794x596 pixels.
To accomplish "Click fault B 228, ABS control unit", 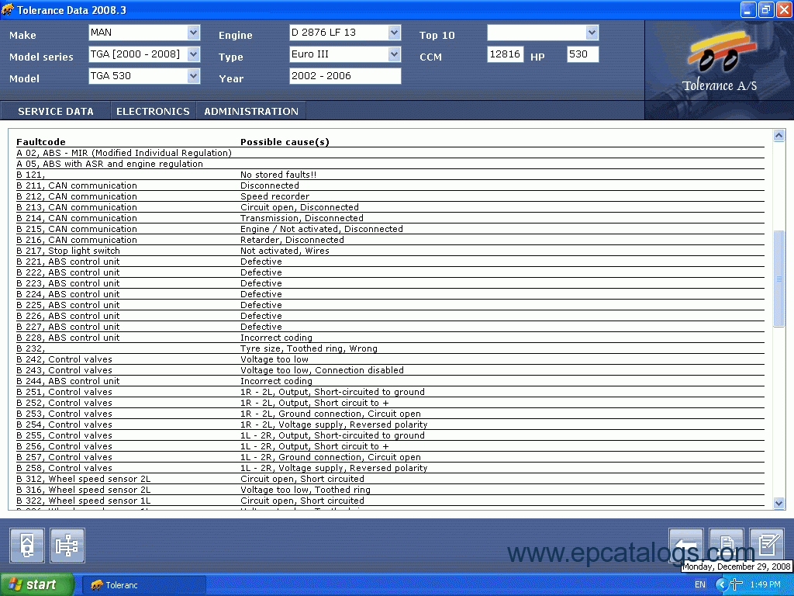I will (390, 338).
